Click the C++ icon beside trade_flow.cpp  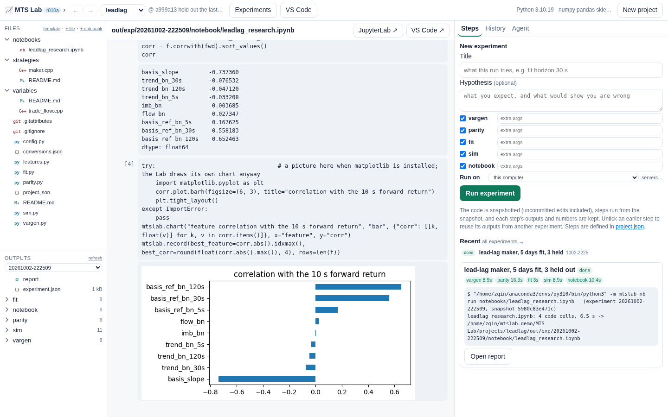coord(22,111)
